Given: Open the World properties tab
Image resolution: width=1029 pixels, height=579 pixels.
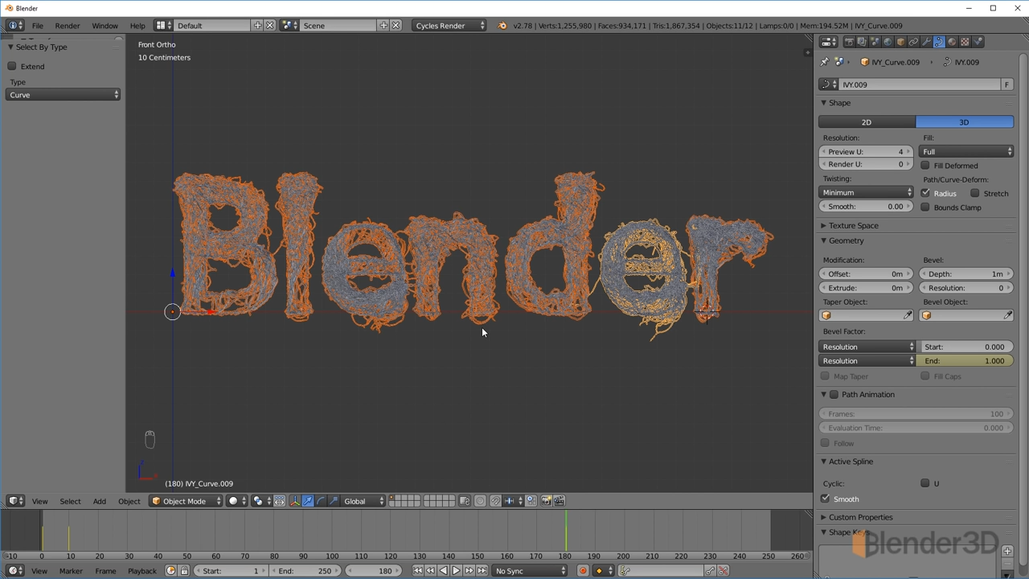Looking at the screenshot, I should click(888, 42).
